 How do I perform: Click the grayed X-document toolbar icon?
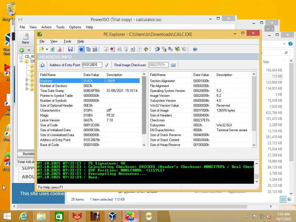point(119,49)
